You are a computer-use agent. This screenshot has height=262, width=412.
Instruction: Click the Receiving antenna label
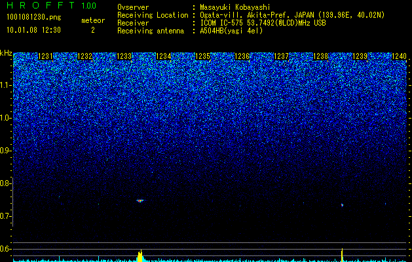pyautogui.click(x=151, y=31)
